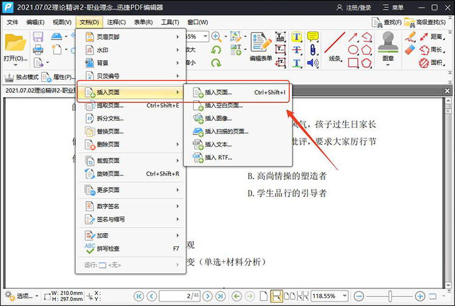The height and width of the screenshot is (306, 455).
Task: Go to the next page button
Action: (x=207, y=296)
